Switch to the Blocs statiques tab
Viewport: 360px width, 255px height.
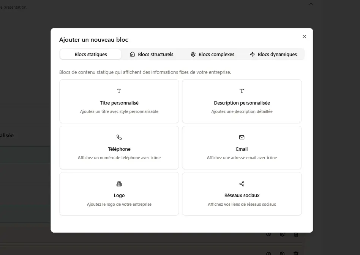90,54
